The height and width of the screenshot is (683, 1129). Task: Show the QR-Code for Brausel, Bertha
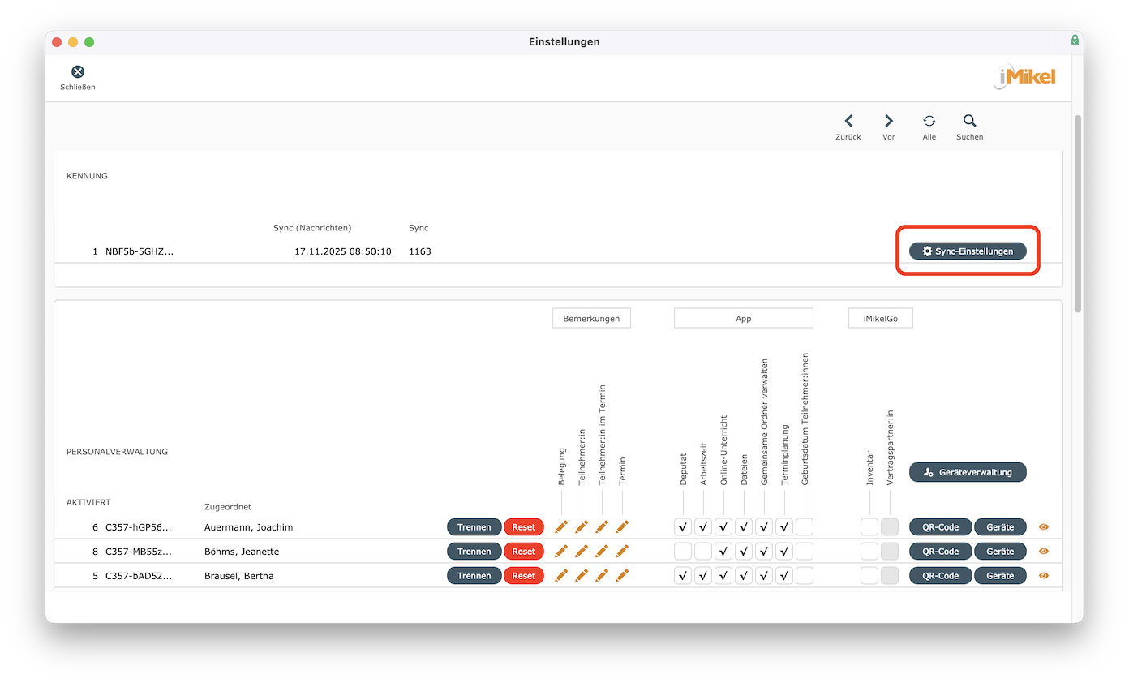click(x=940, y=575)
